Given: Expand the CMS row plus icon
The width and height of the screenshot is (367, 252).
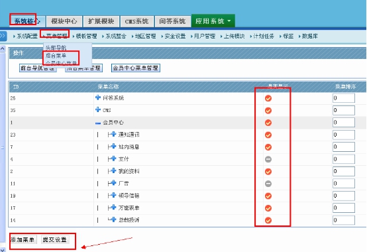Looking at the screenshot, I should (x=98, y=109).
